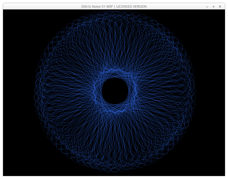Screen dimensions: 228x179
Task: Minimize the DIN Is Noise window
Action: click(207, 7)
